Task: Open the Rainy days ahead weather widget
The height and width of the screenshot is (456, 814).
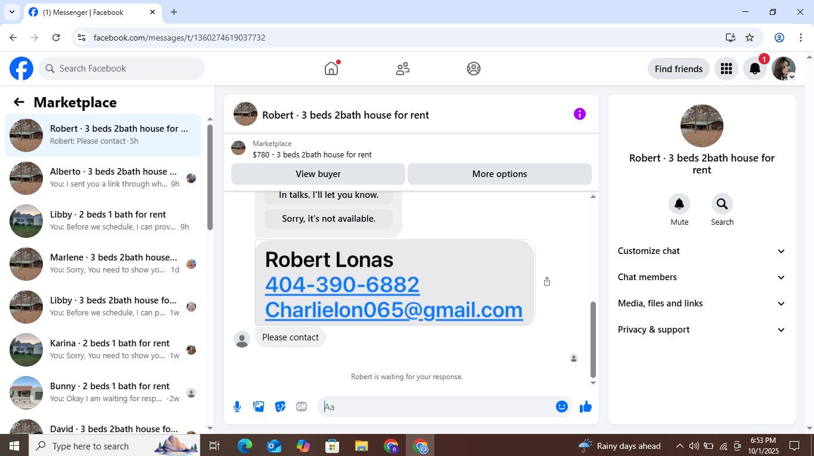Action: (x=620, y=446)
